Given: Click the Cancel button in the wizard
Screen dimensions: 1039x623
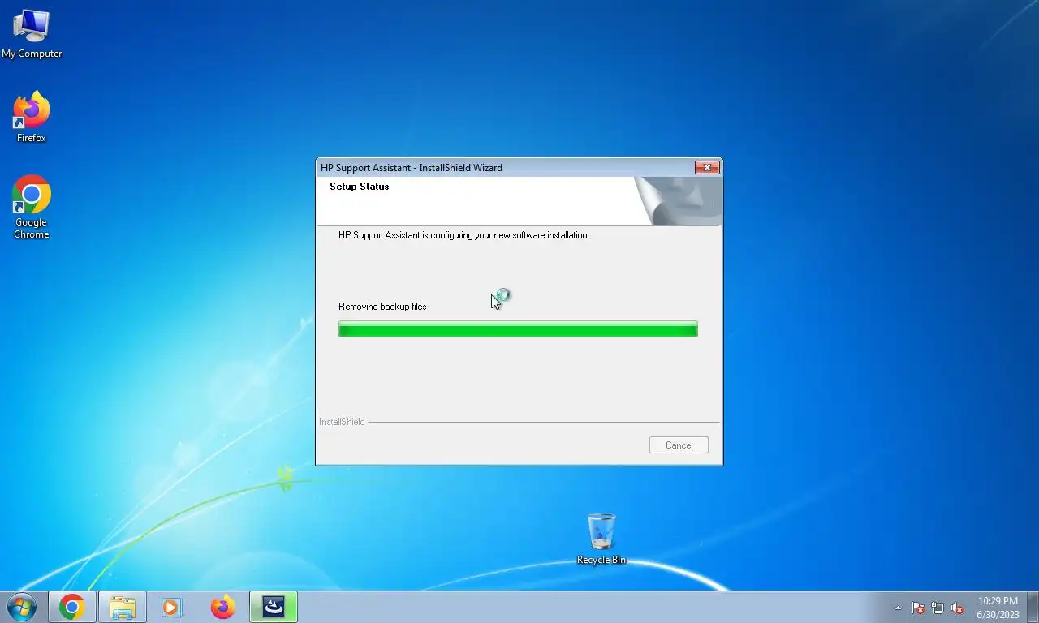Looking at the screenshot, I should click(x=679, y=445).
